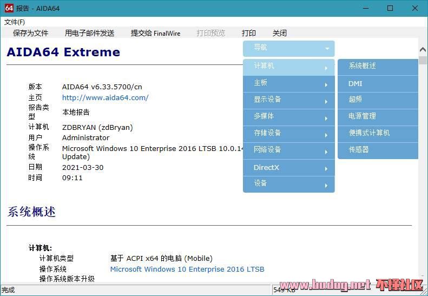Expand the 导航 dropdown
This screenshot has width=428, height=296.
289,48
